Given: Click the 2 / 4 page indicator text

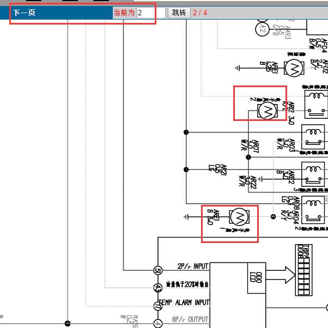Looking at the screenshot, I should click(x=200, y=13).
